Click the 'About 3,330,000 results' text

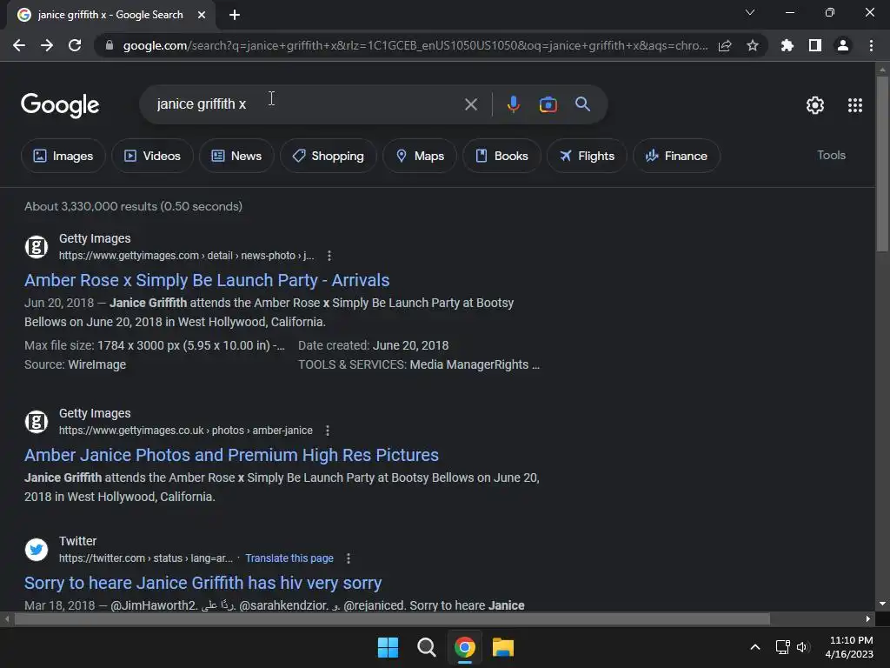tap(133, 206)
